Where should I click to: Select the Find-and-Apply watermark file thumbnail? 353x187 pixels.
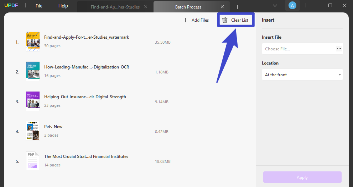(32, 42)
